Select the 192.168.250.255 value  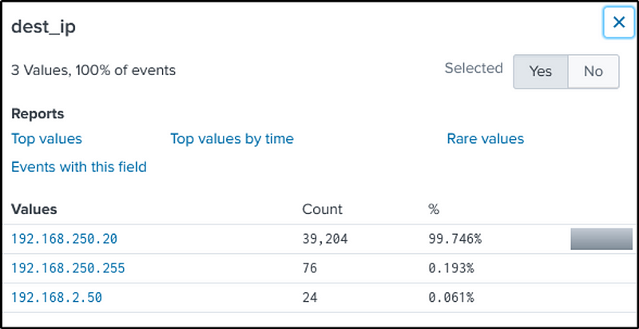point(68,268)
